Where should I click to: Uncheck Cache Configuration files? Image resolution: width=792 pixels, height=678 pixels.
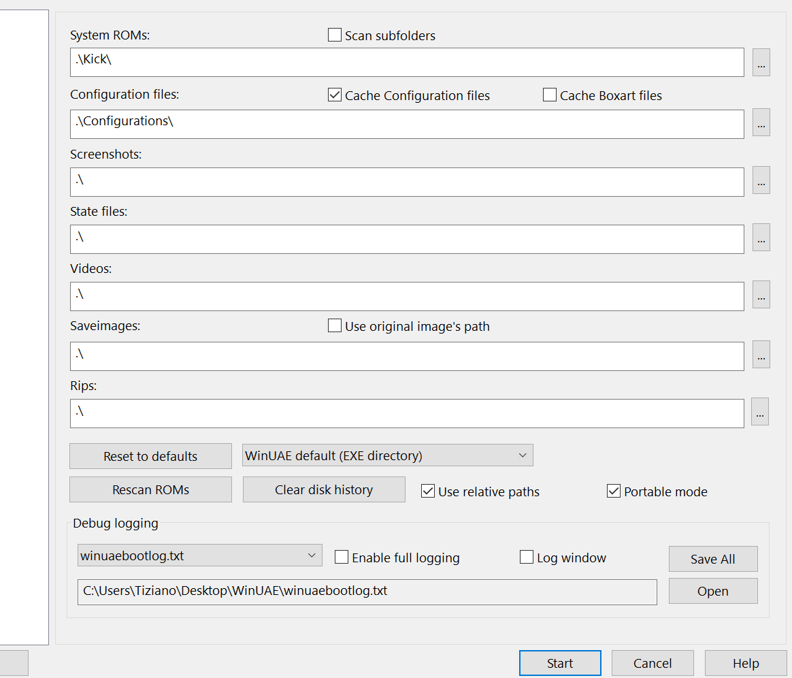335,95
